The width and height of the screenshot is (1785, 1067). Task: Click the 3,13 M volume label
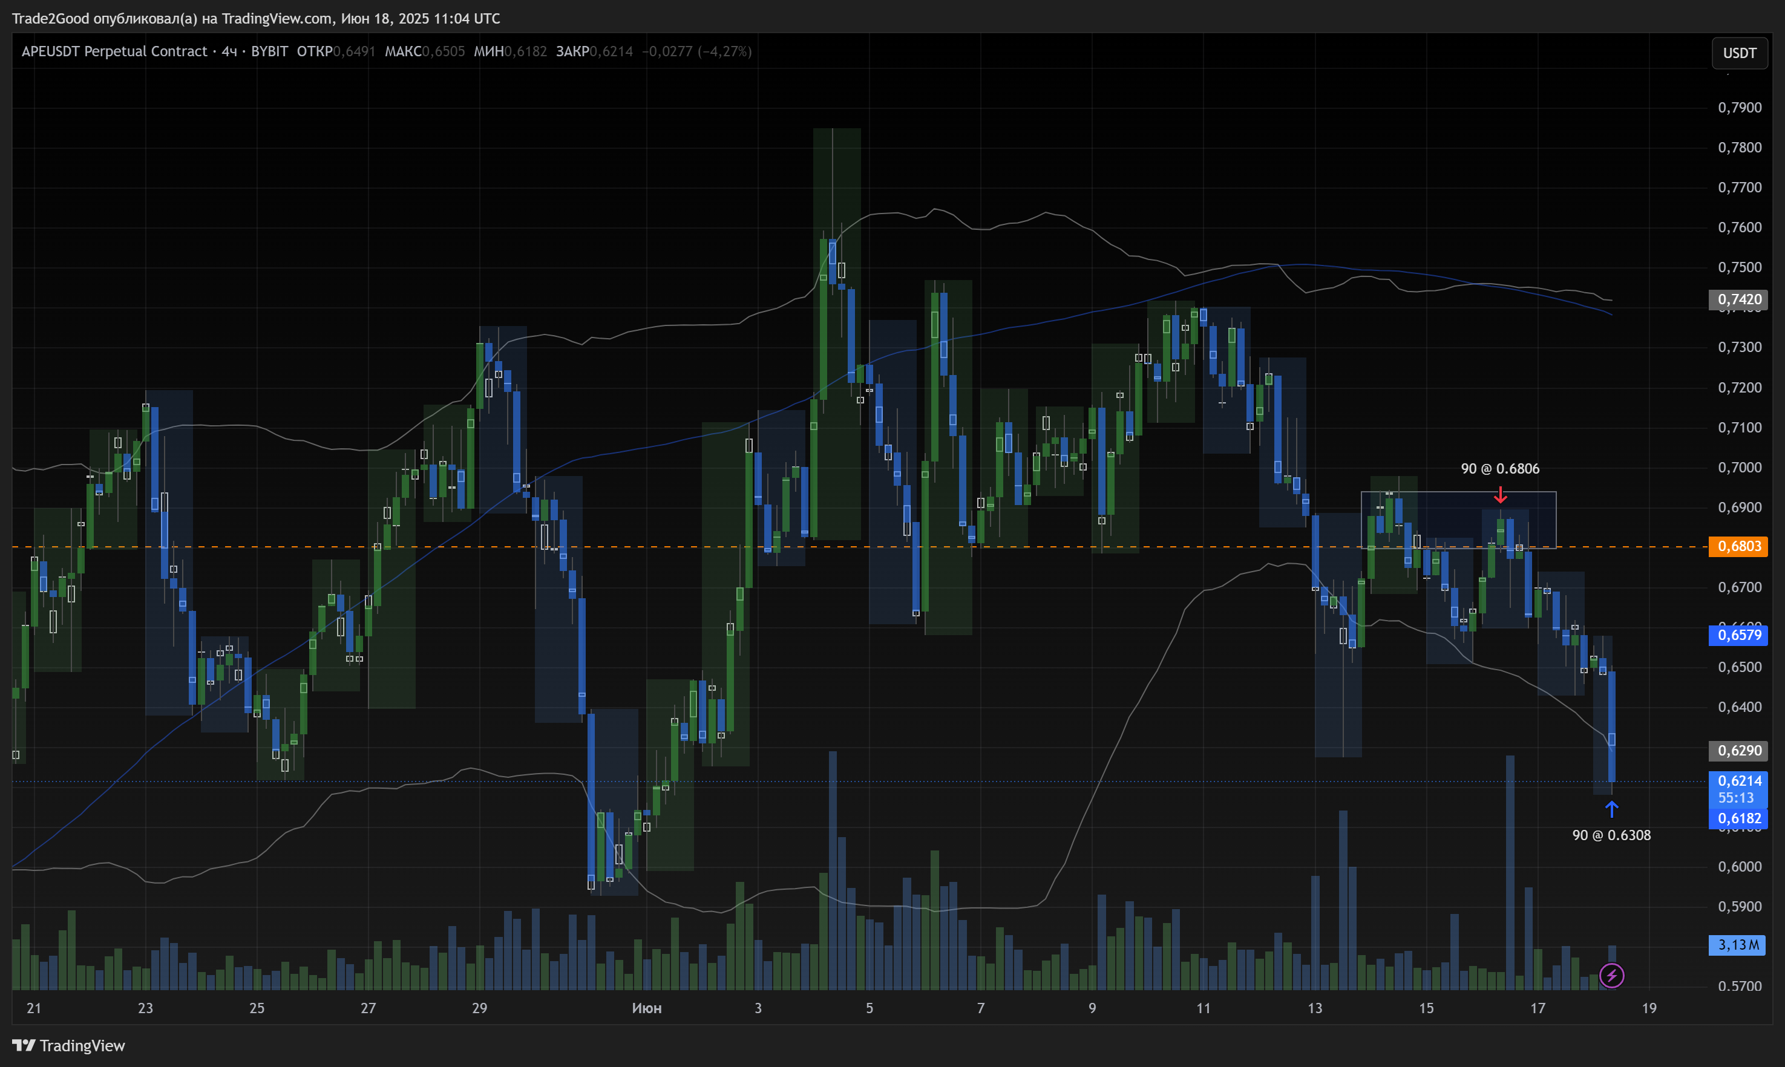(x=1737, y=945)
